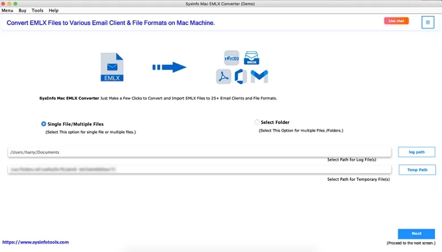Open the hamburger menu icon
This screenshot has height=252, width=442.
click(428, 22)
